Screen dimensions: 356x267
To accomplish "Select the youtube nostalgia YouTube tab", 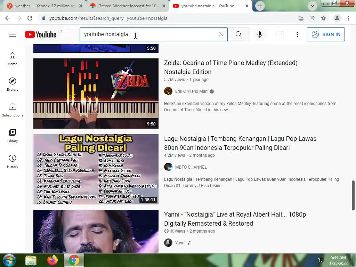I will [208, 6].
